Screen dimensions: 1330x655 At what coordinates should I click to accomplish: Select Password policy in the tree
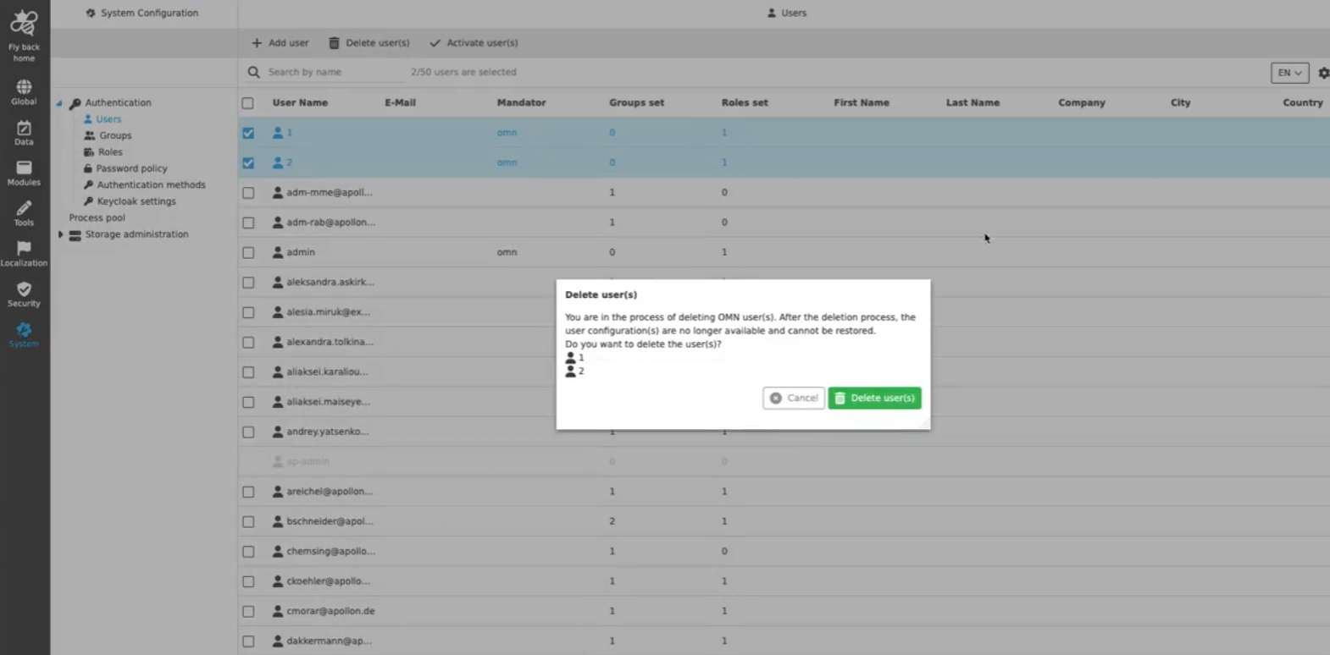(131, 168)
